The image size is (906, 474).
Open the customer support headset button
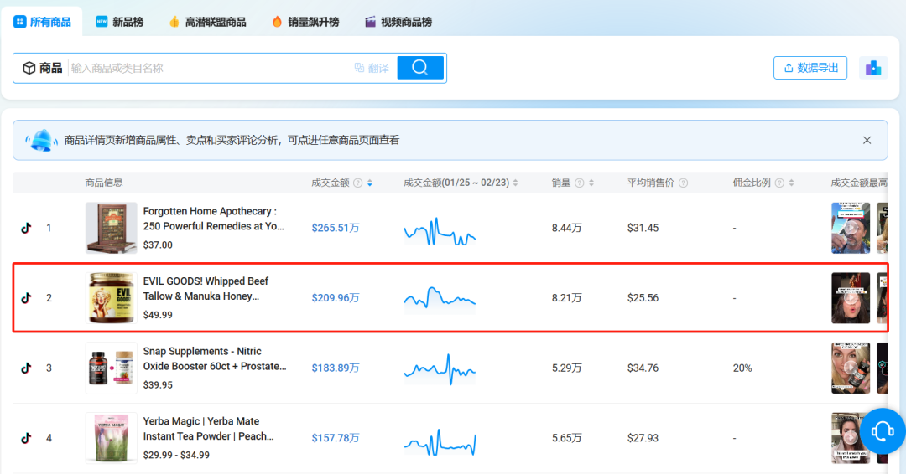coord(883,431)
